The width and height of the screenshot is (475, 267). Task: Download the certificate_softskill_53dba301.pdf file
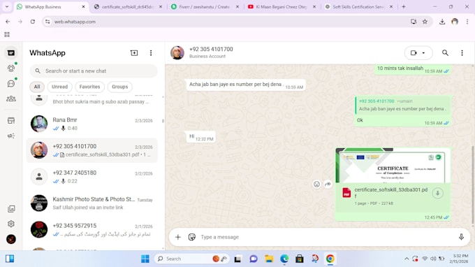(x=437, y=193)
